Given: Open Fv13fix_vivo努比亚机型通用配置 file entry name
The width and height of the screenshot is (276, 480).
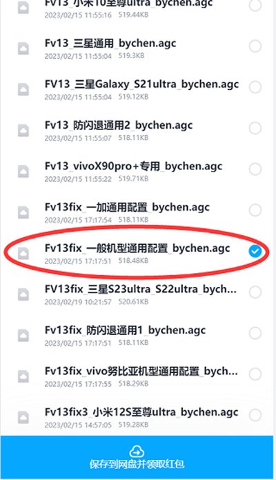Looking at the screenshot, I should [141, 371].
